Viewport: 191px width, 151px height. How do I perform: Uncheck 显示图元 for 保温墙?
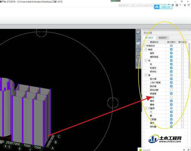click(171, 93)
